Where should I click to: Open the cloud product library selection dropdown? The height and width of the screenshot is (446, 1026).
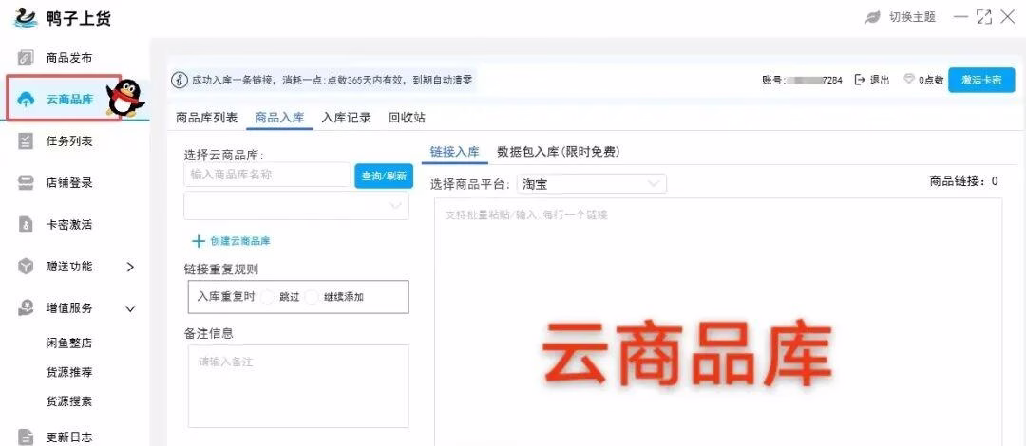pyautogui.click(x=296, y=206)
